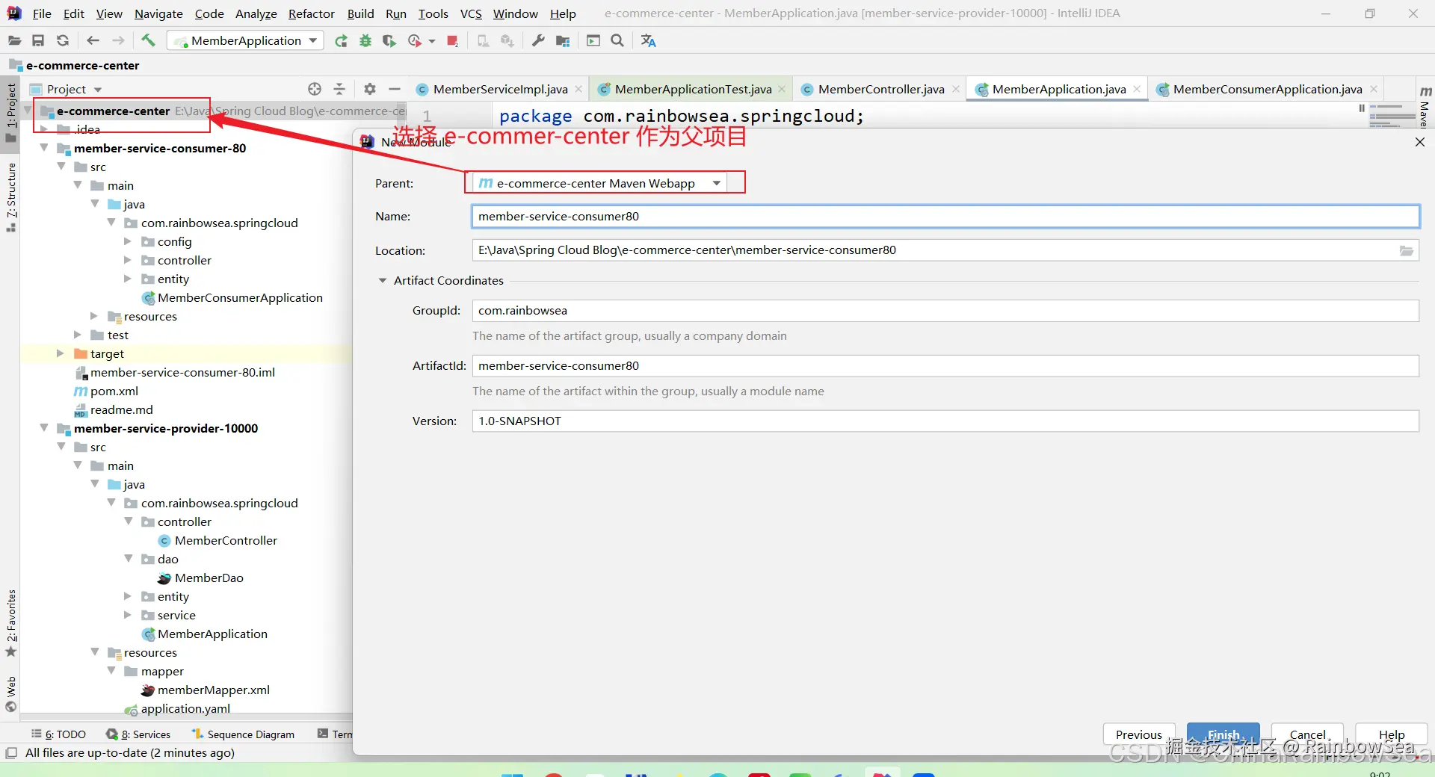
Task: Start debugging with the bug icon
Action: tap(365, 40)
